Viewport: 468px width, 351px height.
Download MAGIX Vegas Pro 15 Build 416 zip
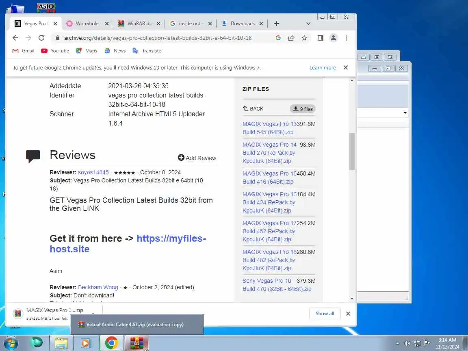point(269,178)
